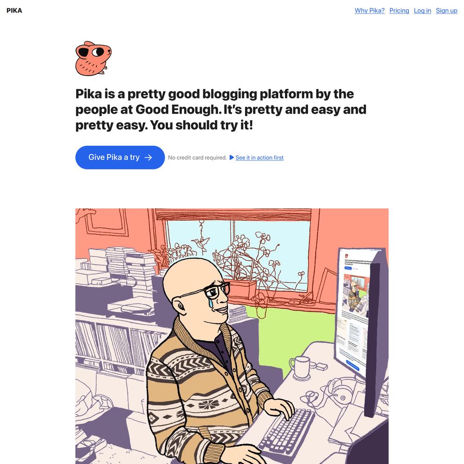
Task: Click the blue tear under the man's glasses
Action: (210, 303)
